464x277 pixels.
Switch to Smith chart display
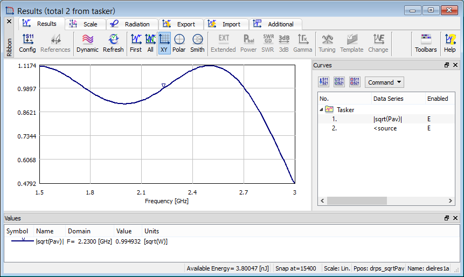[197, 43]
